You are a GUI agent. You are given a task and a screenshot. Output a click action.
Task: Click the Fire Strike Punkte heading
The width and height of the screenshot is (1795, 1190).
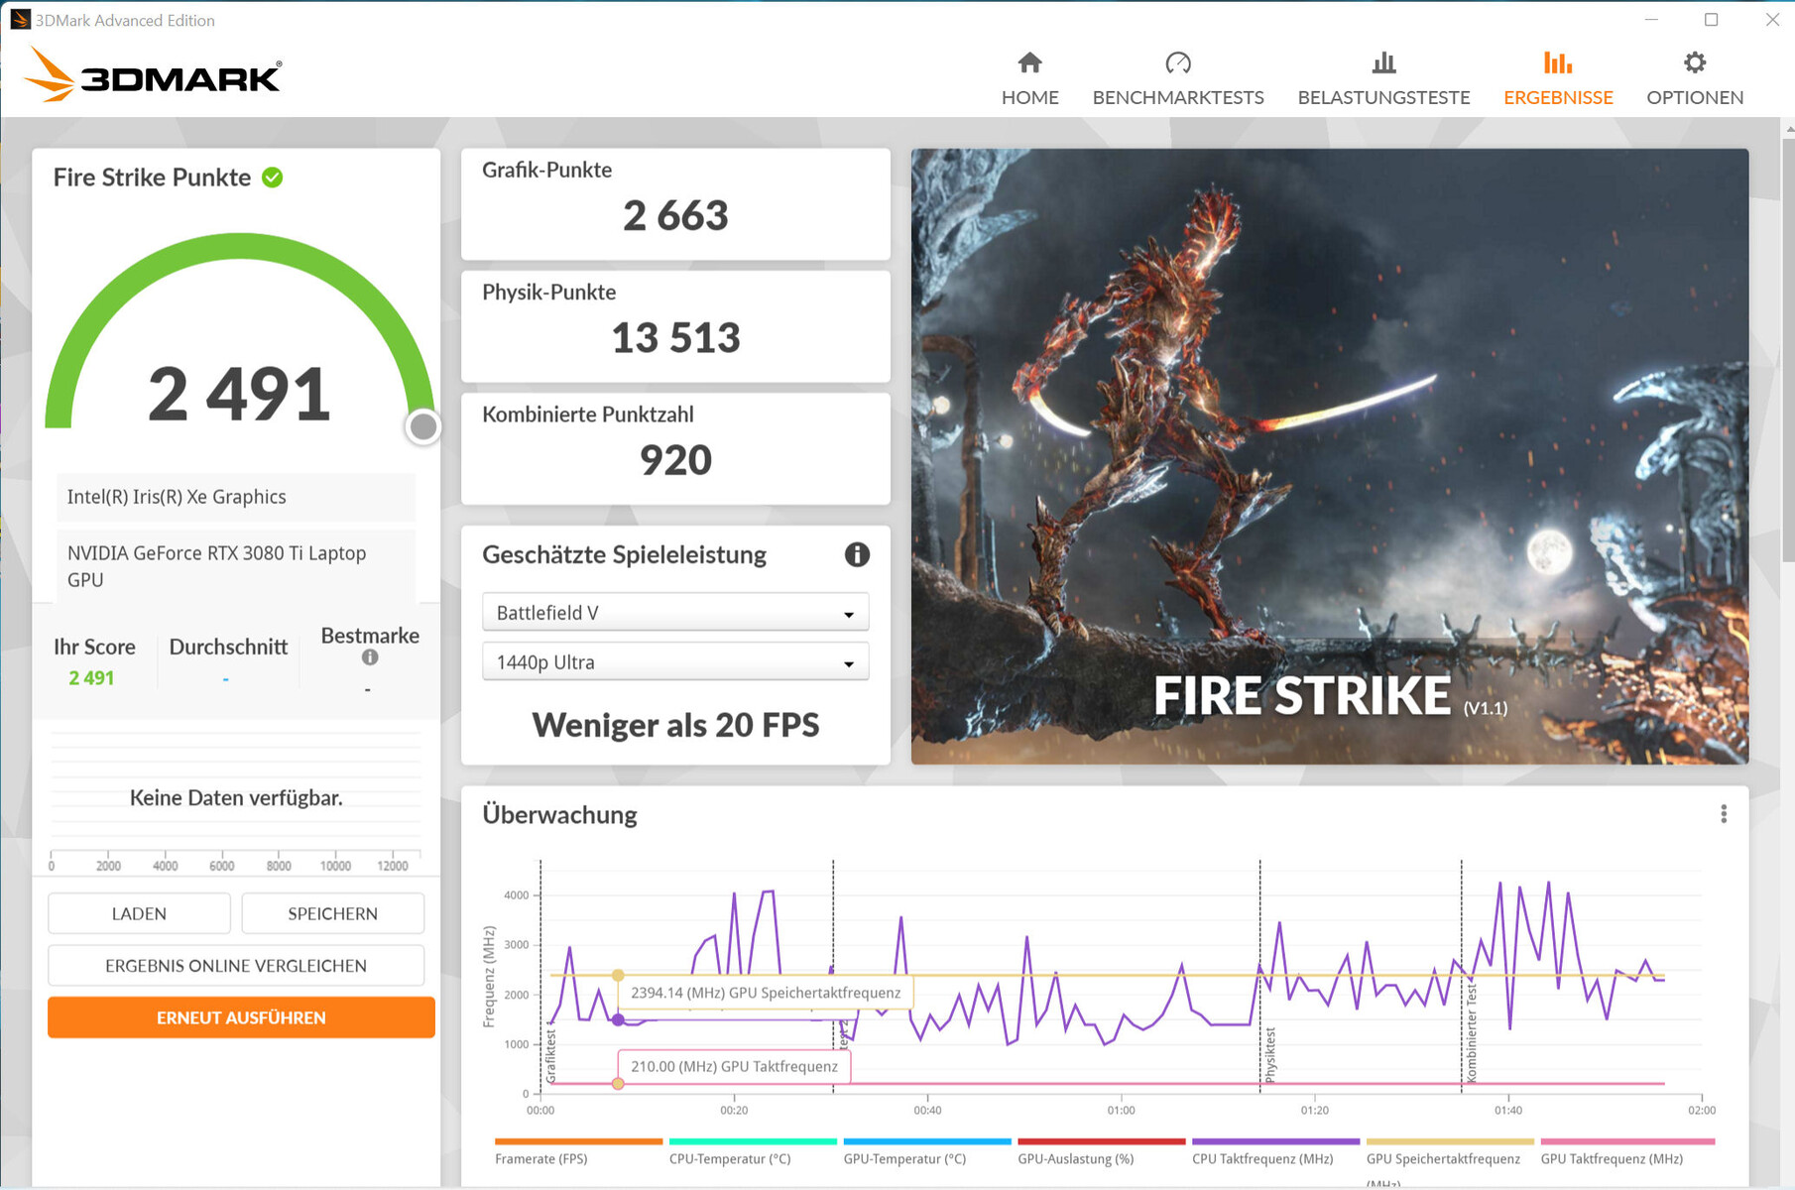(x=152, y=178)
